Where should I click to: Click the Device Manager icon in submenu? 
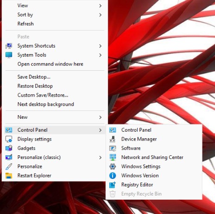tap(113, 139)
